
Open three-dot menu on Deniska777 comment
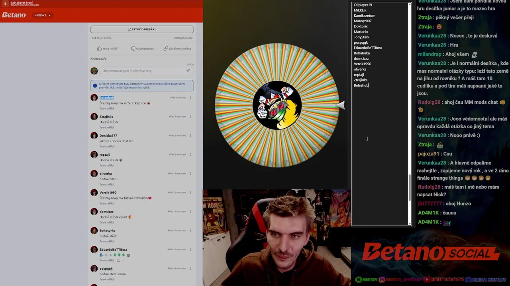point(190,135)
